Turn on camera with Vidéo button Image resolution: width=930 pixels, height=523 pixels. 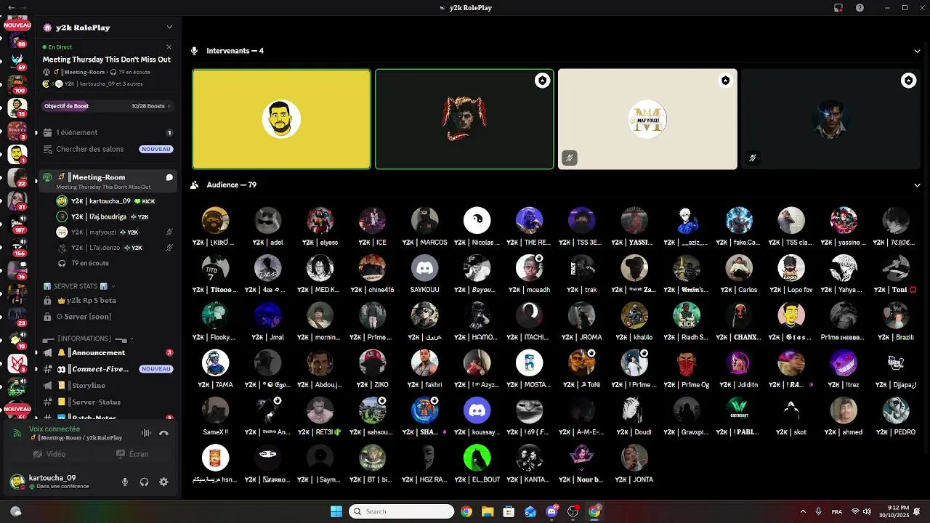pyautogui.click(x=49, y=454)
